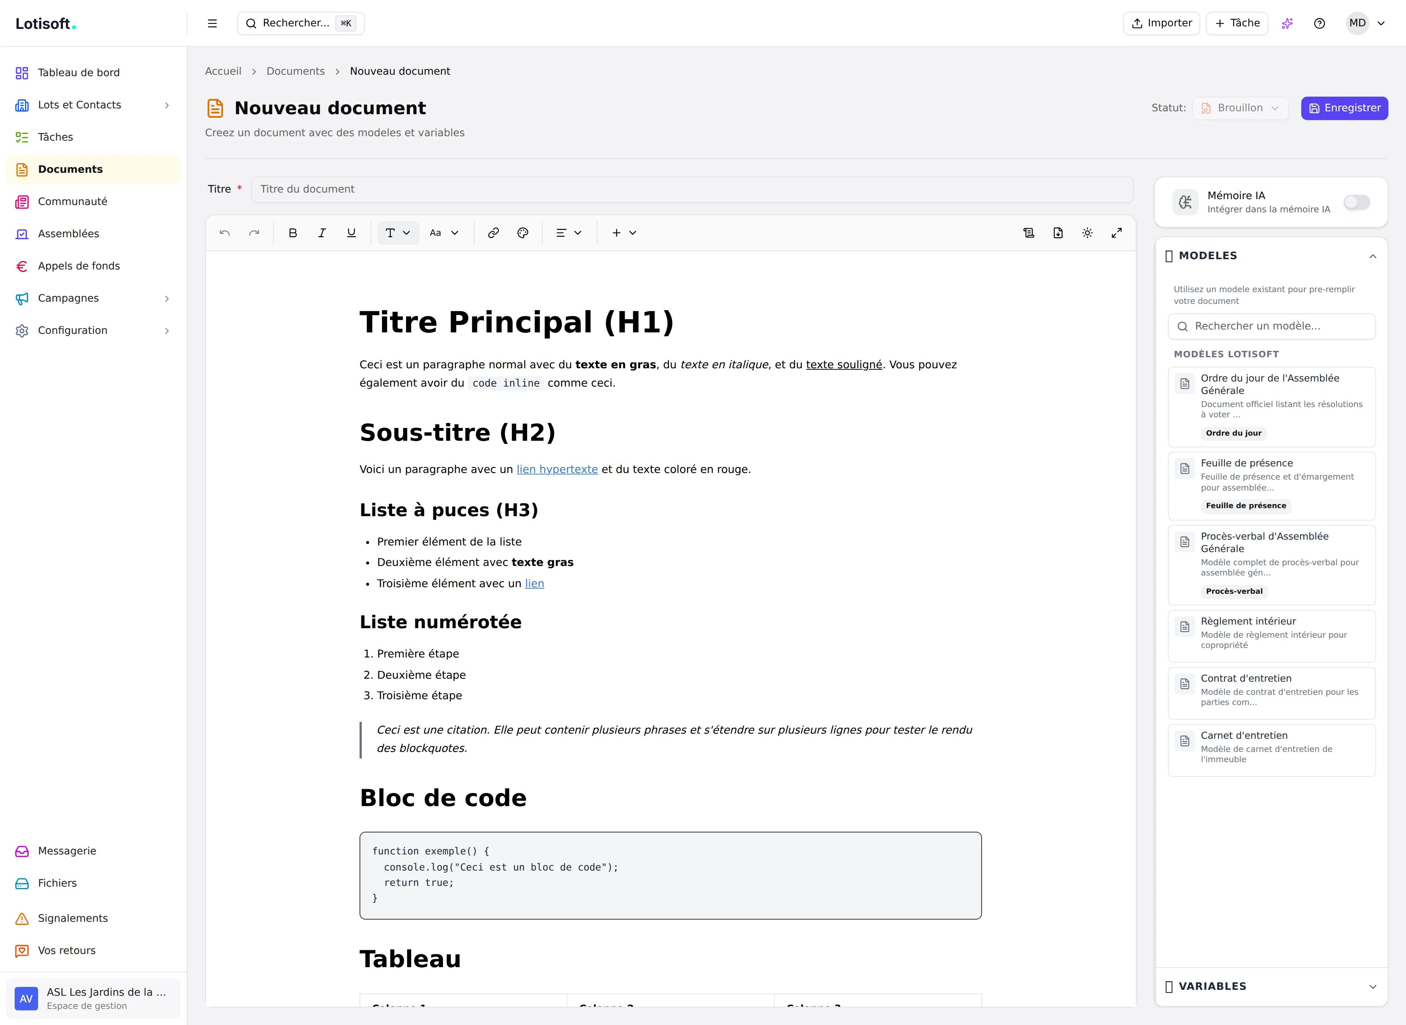Select the Carnet d'entretien model
This screenshot has width=1406, height=1025.
pos(1272,750)
